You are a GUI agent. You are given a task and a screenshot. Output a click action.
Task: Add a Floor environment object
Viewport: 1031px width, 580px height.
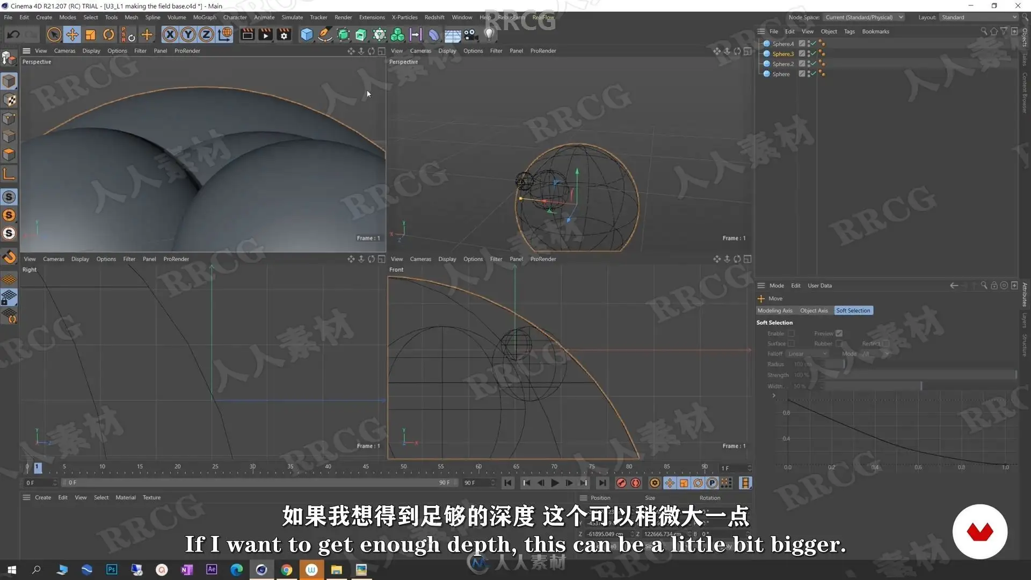point(453,35)
